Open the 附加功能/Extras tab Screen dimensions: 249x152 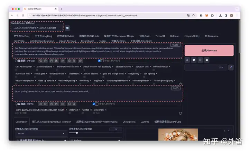66,36
